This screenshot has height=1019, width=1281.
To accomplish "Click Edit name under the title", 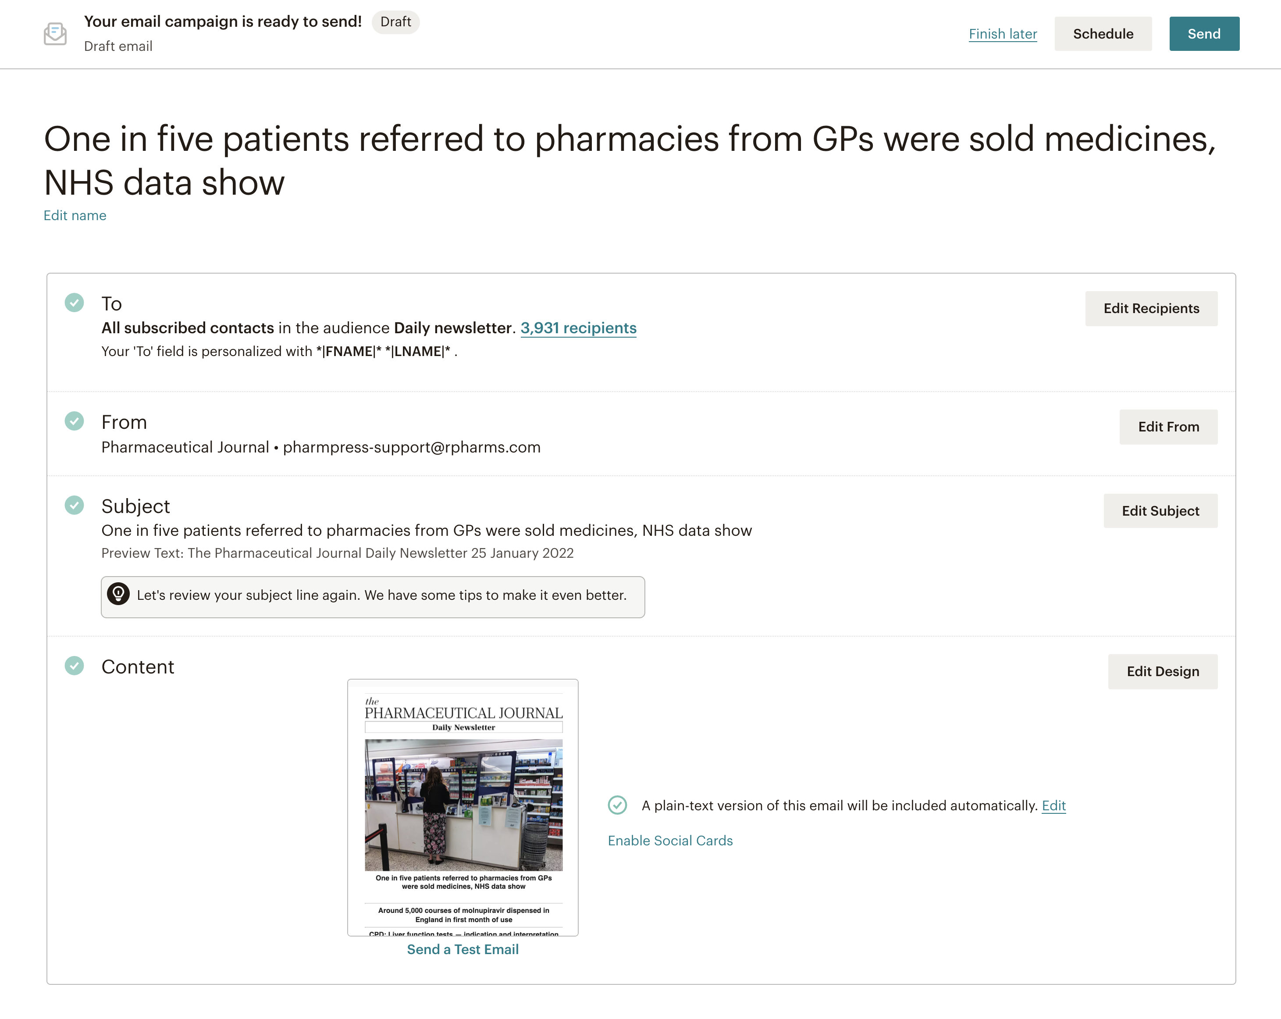I will (75, 216).
